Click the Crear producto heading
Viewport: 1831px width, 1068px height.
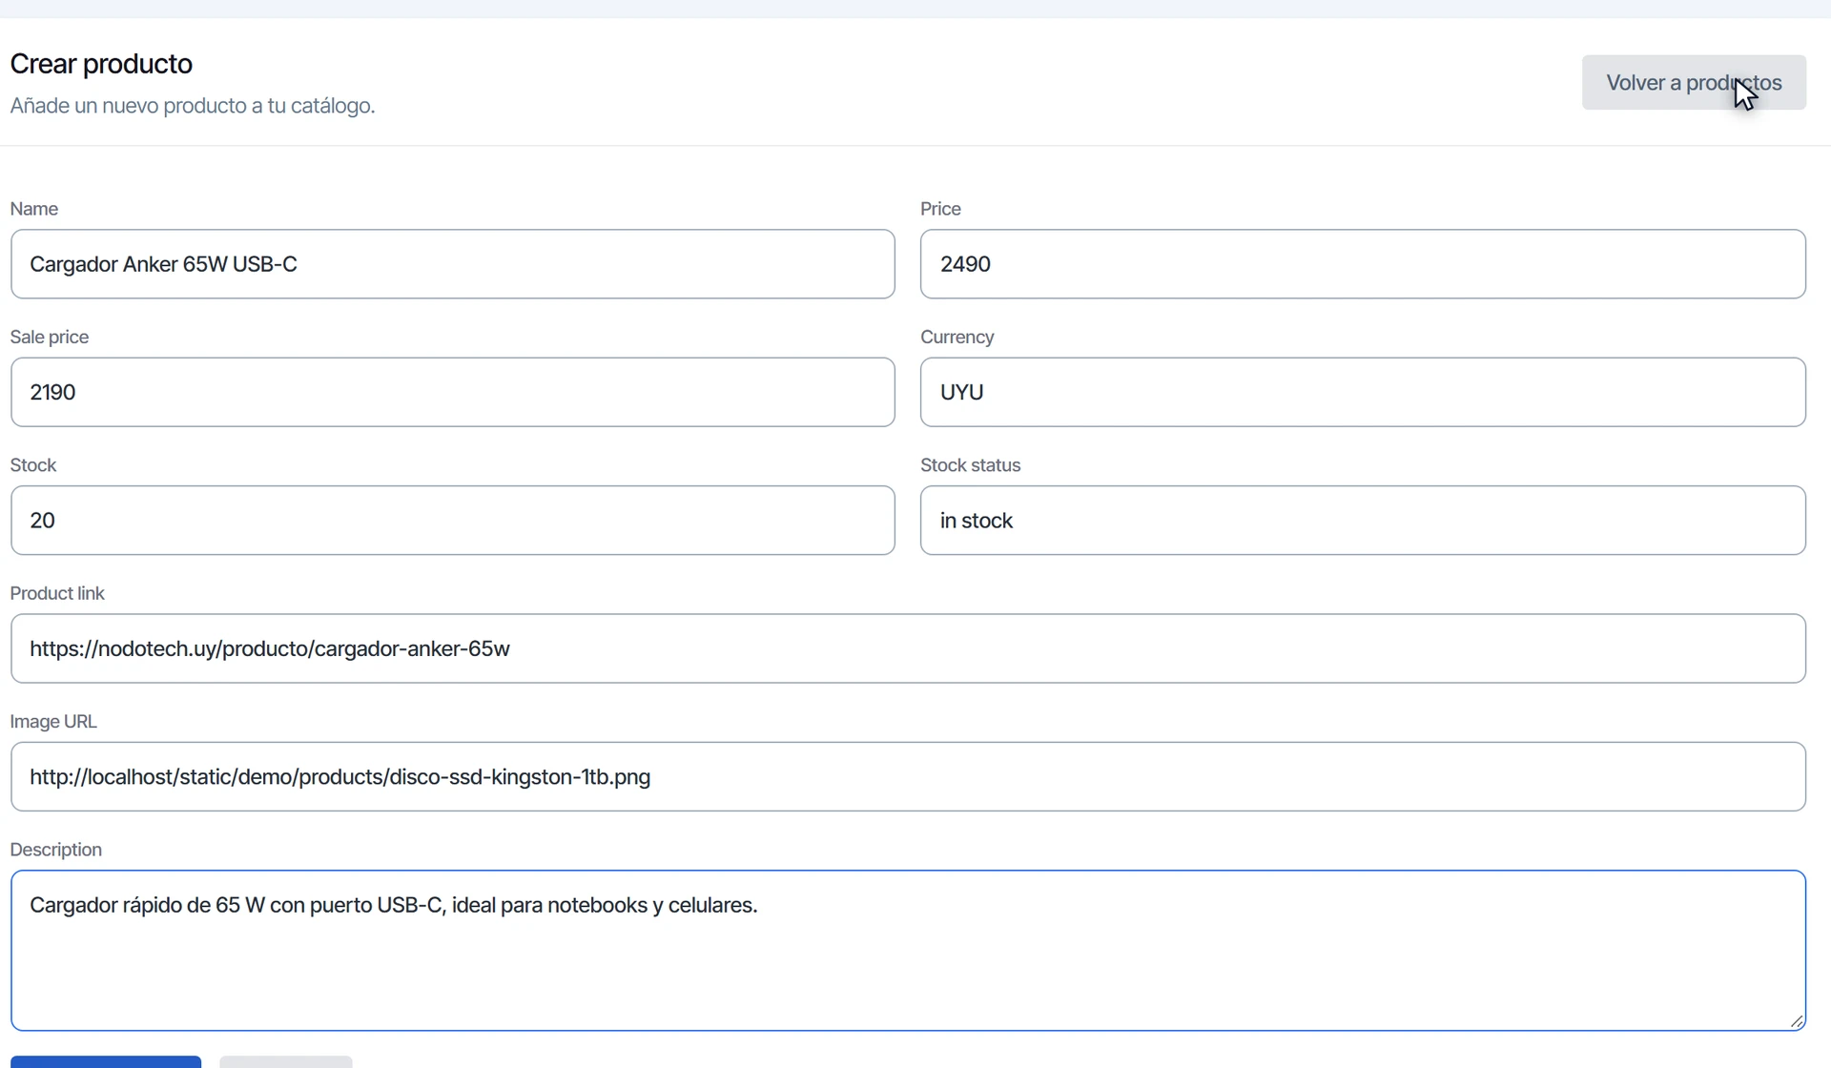point(101,64)
